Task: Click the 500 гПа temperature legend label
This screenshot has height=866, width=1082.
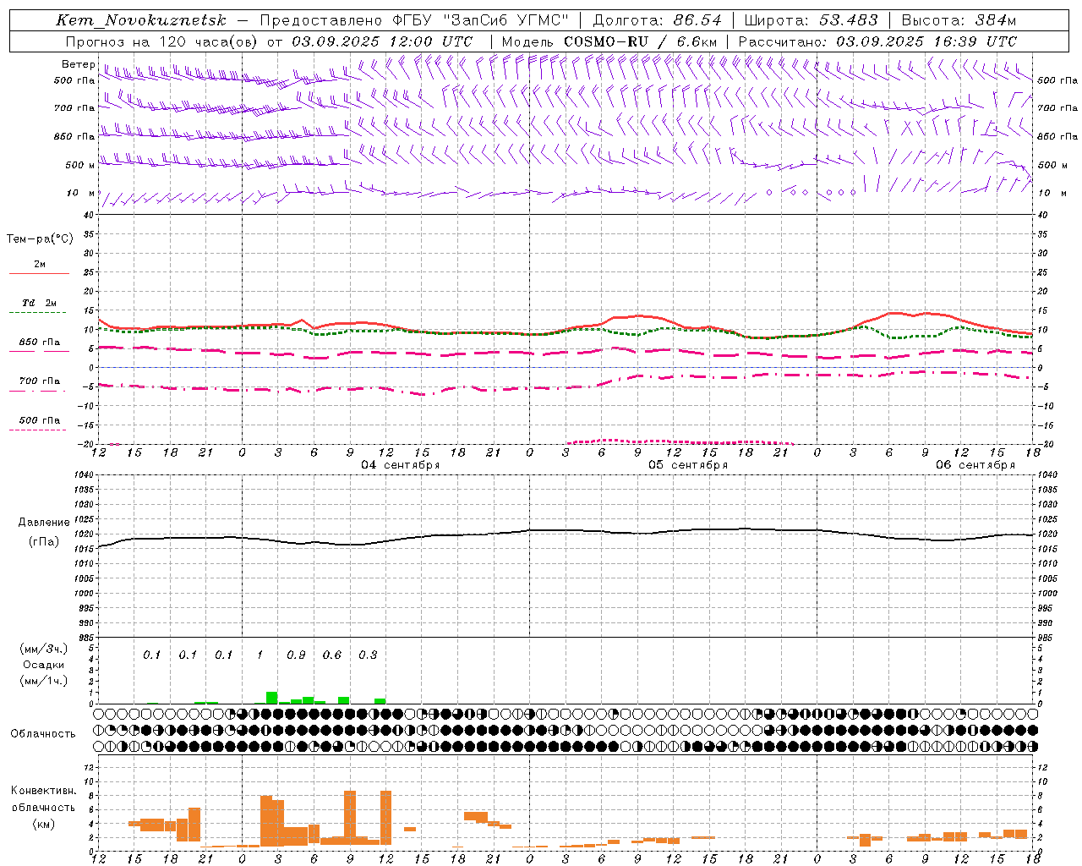Action: coord(40,420)
